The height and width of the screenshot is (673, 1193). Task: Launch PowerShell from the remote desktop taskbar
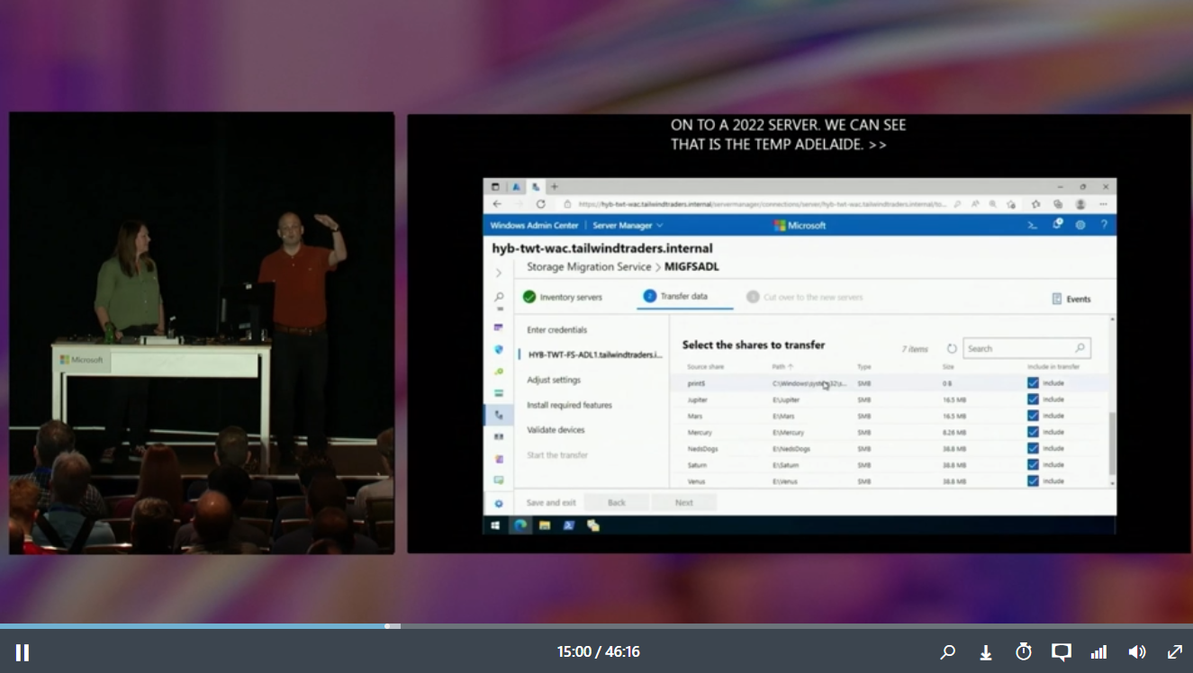tap(568, 524)
